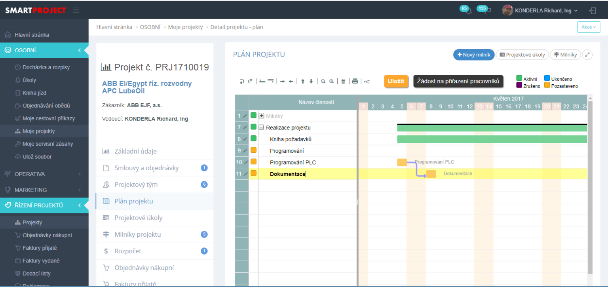608x287 pixels.
Task: Zoom in on the Gantt chart timeline
Action: tap(332, 81)
